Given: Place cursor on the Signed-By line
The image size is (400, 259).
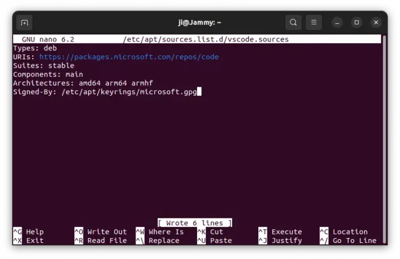Looking at the screenshot, I should pos(105,91).
